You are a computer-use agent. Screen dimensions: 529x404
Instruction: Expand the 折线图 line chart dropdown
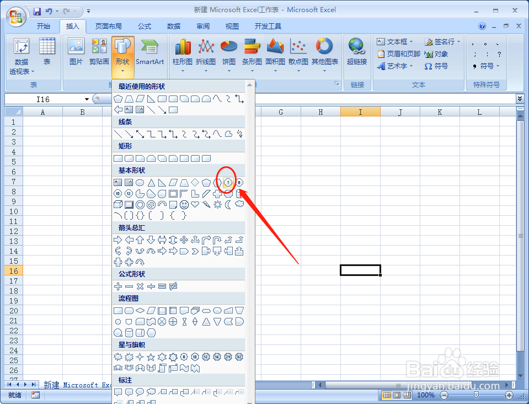[x=206, y=71]
